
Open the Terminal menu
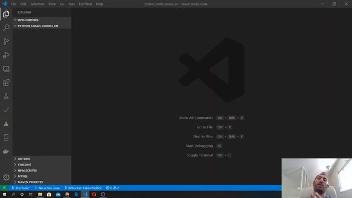tap(85, 4)
